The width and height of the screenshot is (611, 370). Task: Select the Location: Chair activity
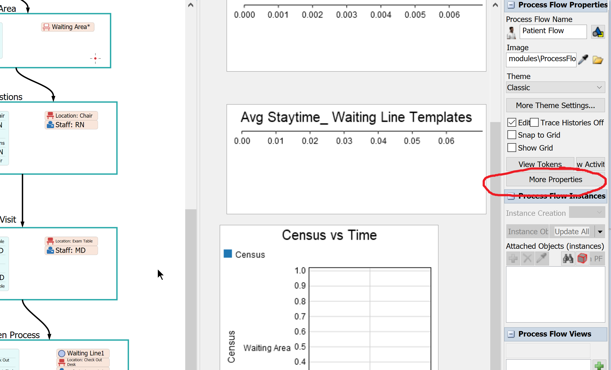(71, 115)
